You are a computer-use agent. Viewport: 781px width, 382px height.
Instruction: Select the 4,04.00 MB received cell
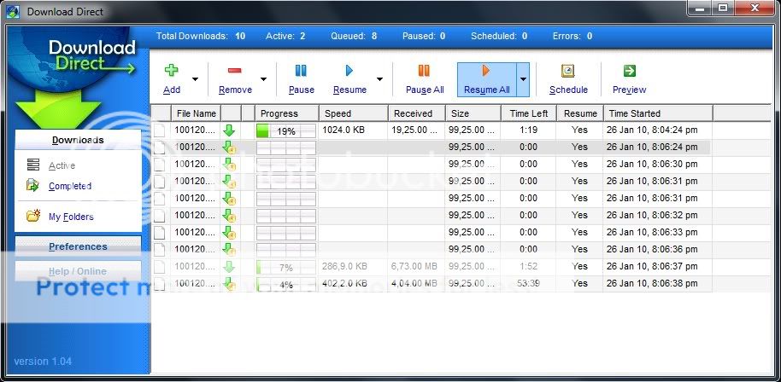[x=416, y=283]
